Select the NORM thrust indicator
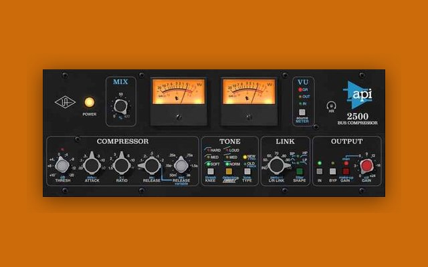The width and height of the screenshot is (428, 267). point(227,164)
